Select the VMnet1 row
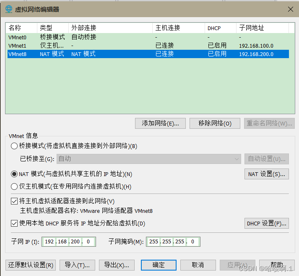The width and height of the screenshot is (299, 276). point(148,46)
